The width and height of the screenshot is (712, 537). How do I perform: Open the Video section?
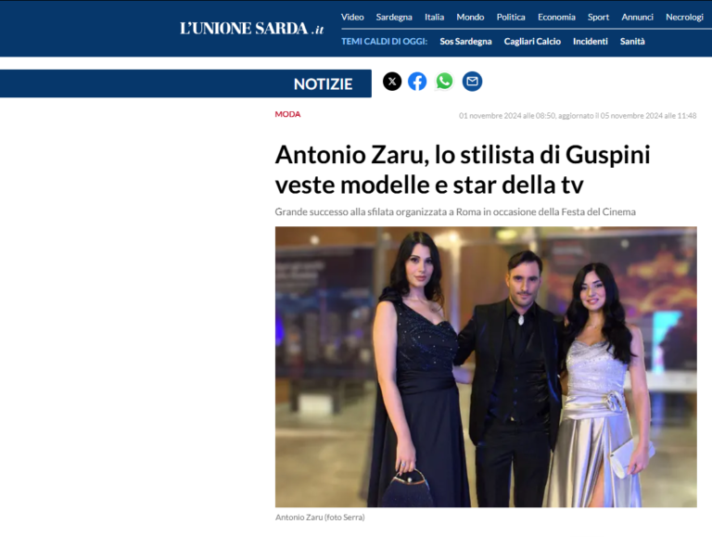(x=352, y=18)
